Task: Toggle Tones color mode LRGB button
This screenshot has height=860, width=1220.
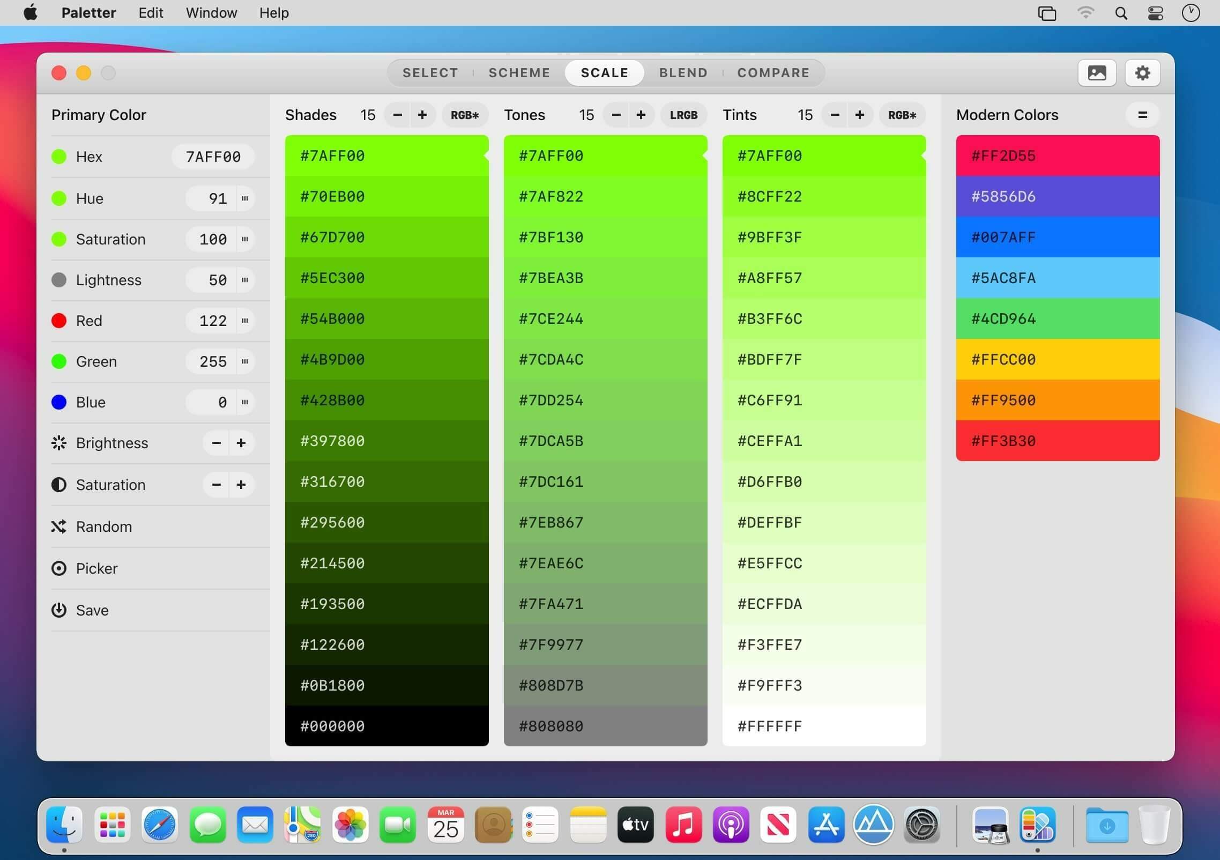Action: [x=683, y=115]
